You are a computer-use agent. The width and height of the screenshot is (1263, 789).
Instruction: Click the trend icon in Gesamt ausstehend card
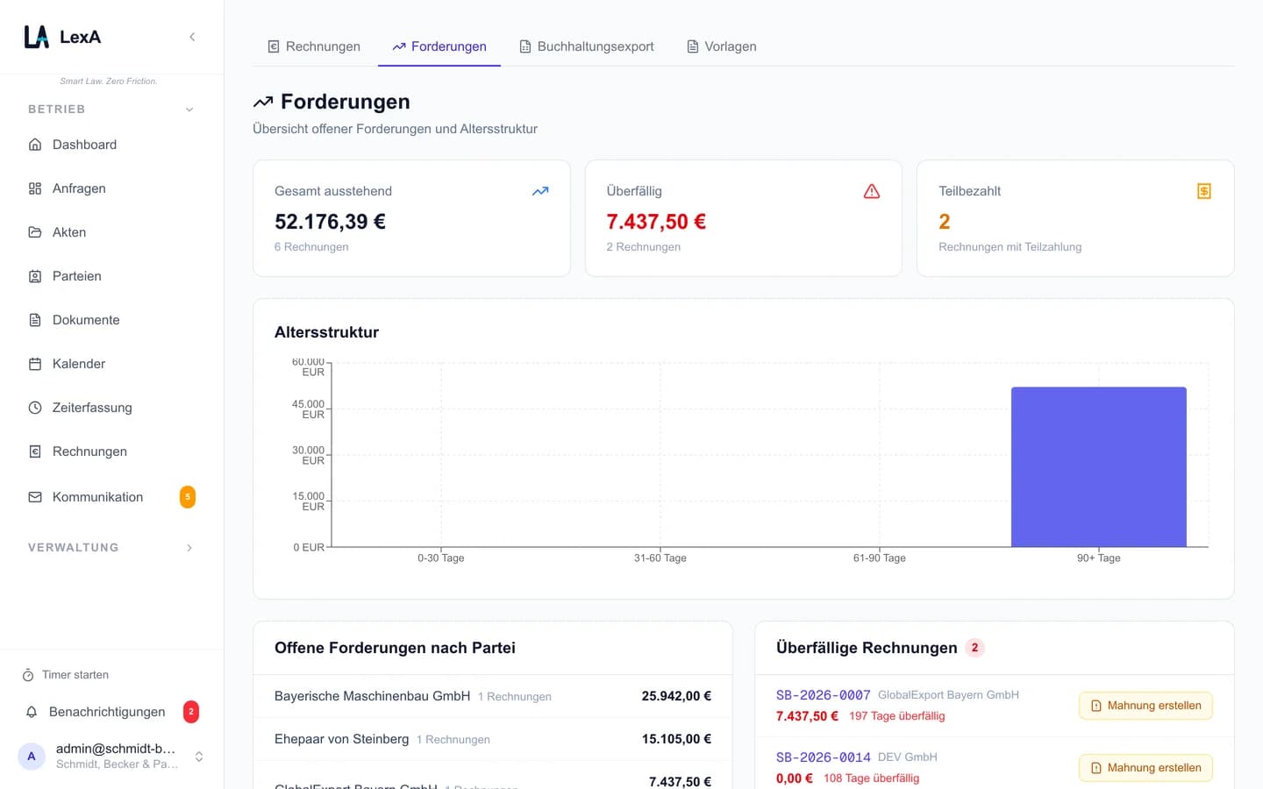(x=540, y=191)
